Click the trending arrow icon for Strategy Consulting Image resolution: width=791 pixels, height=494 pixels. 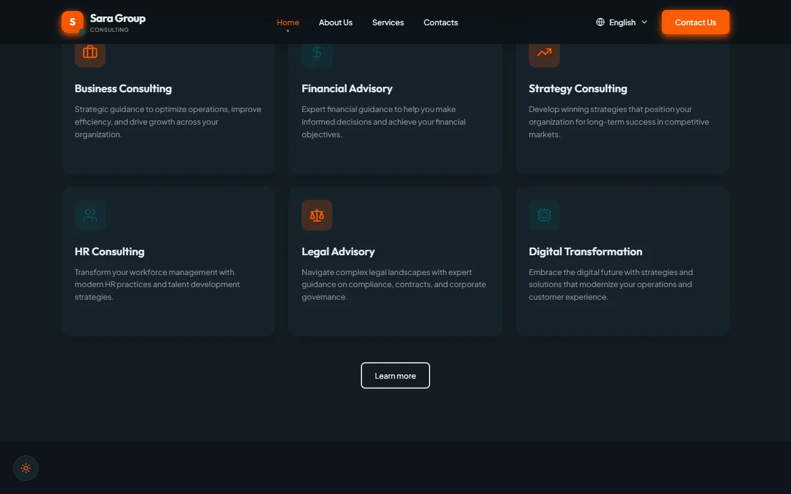(544, 52)
